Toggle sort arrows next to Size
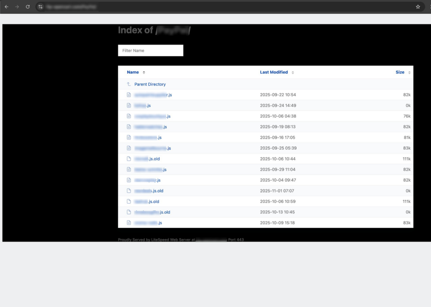Image resolution: width=431 pixels, height=307 pixels. (410, 73)
